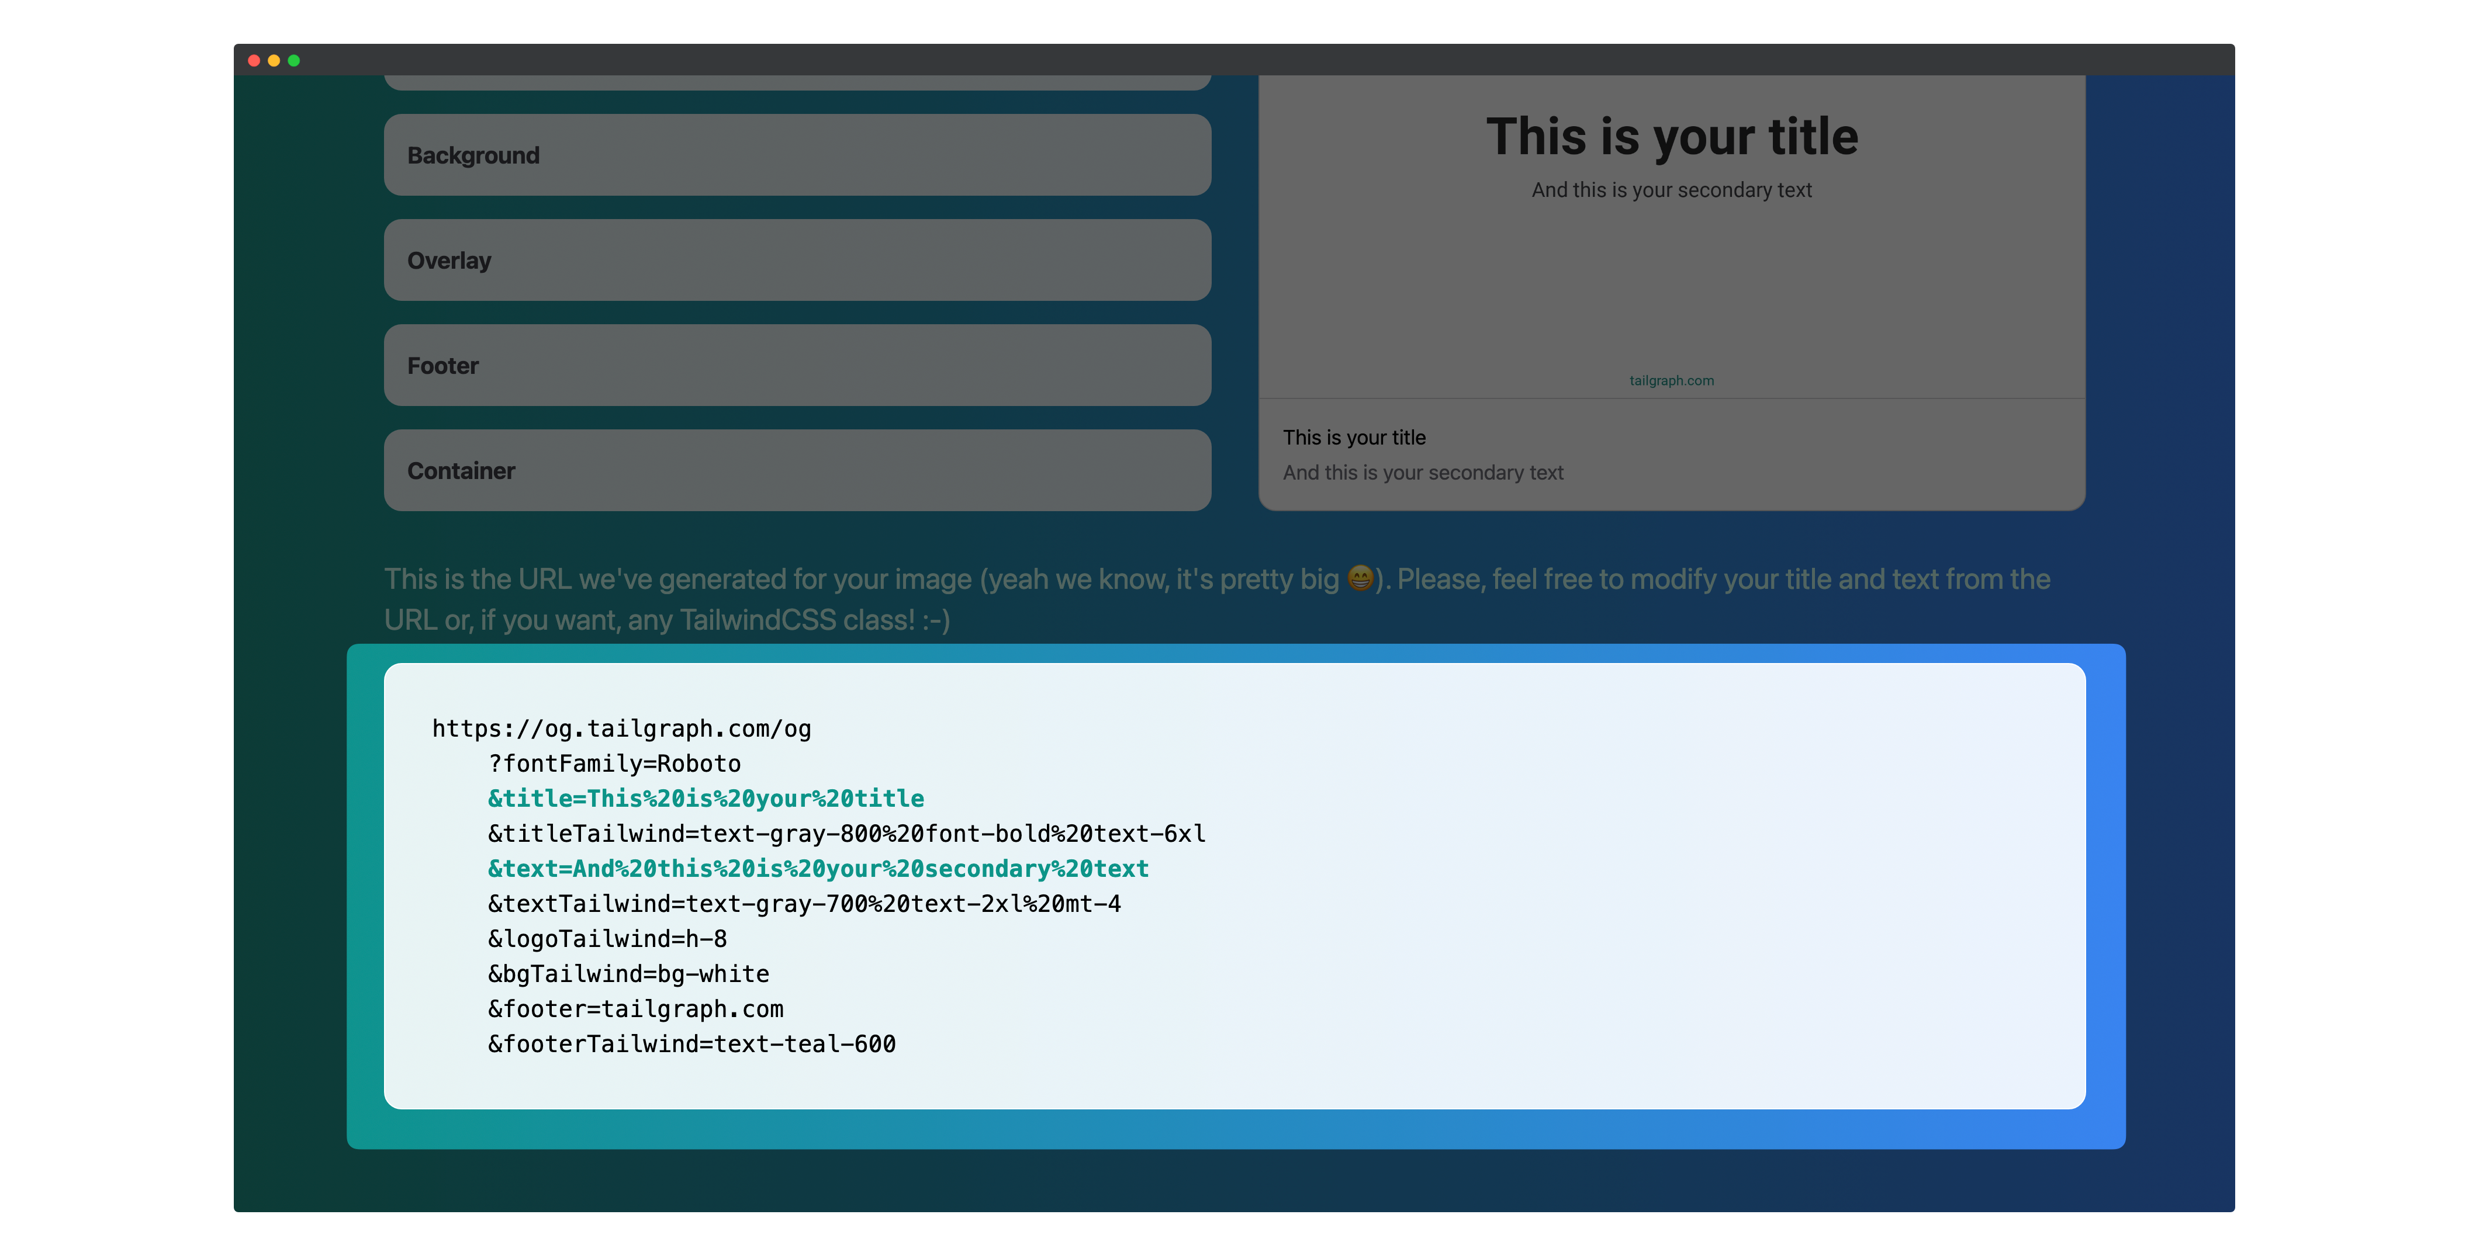The height and width of the screenshot is (1256, 2469).
Task: Click the highlighted &title= line in the URL
Action: point(706,799)
